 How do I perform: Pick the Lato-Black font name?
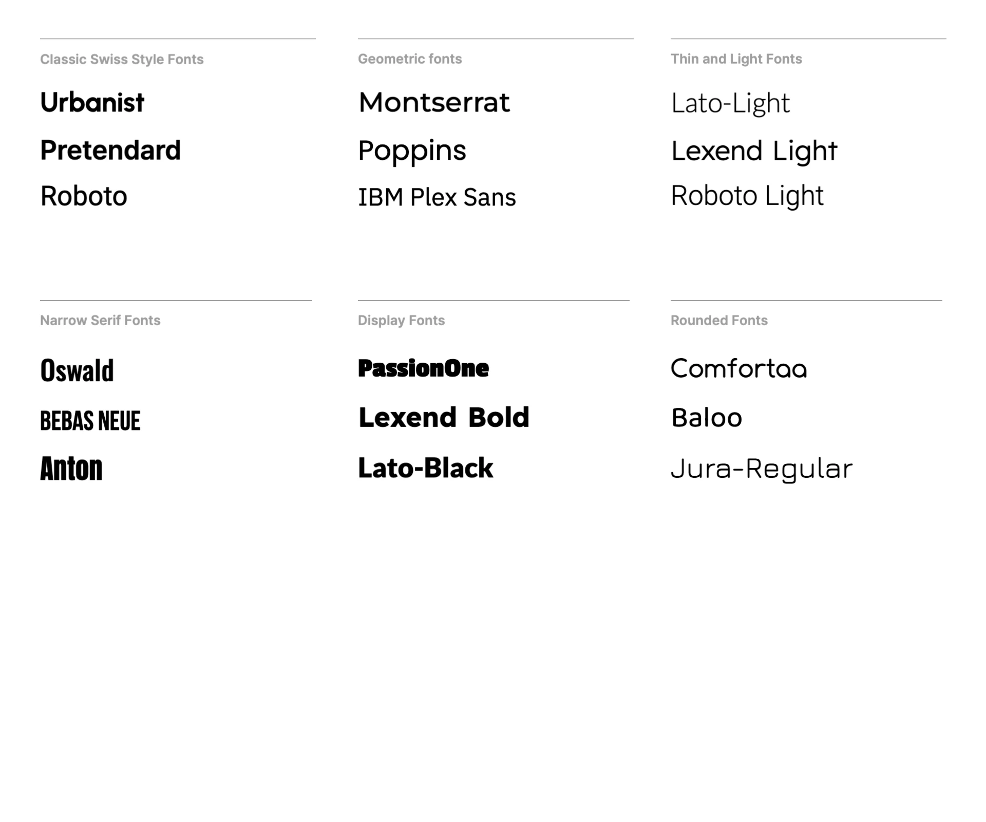coord(426,468)
